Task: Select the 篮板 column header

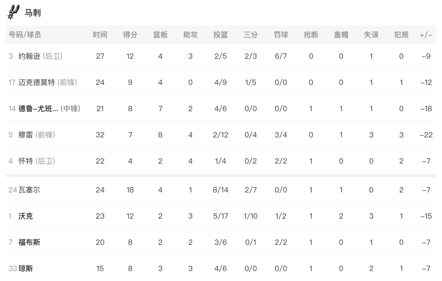Action: click(x=160, y=35)
